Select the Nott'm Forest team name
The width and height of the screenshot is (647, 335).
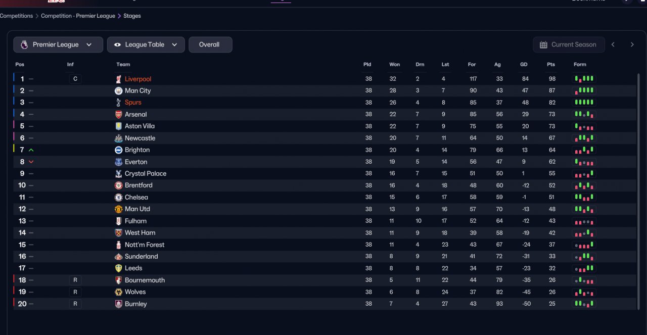pos(145,245)
